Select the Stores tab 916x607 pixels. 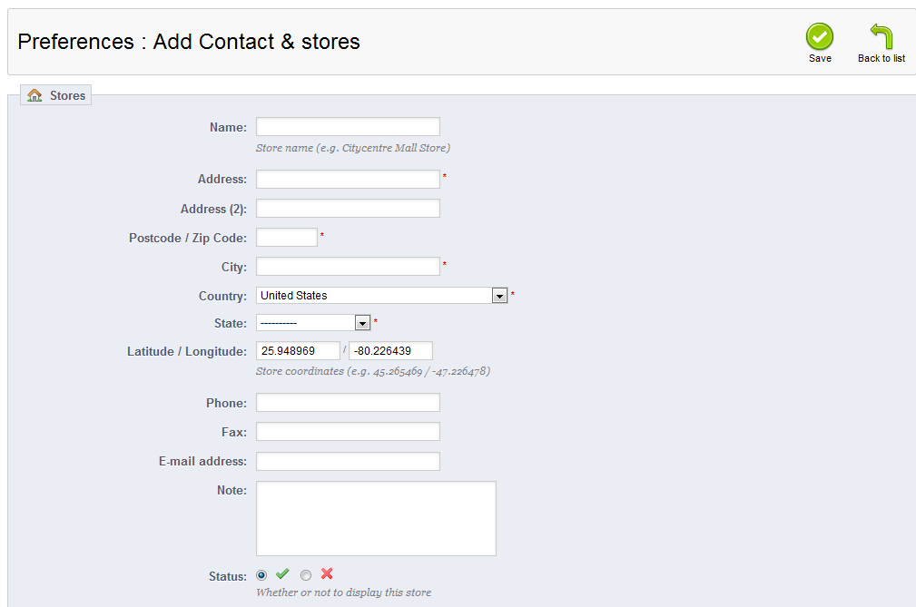(x=56, y=95)
